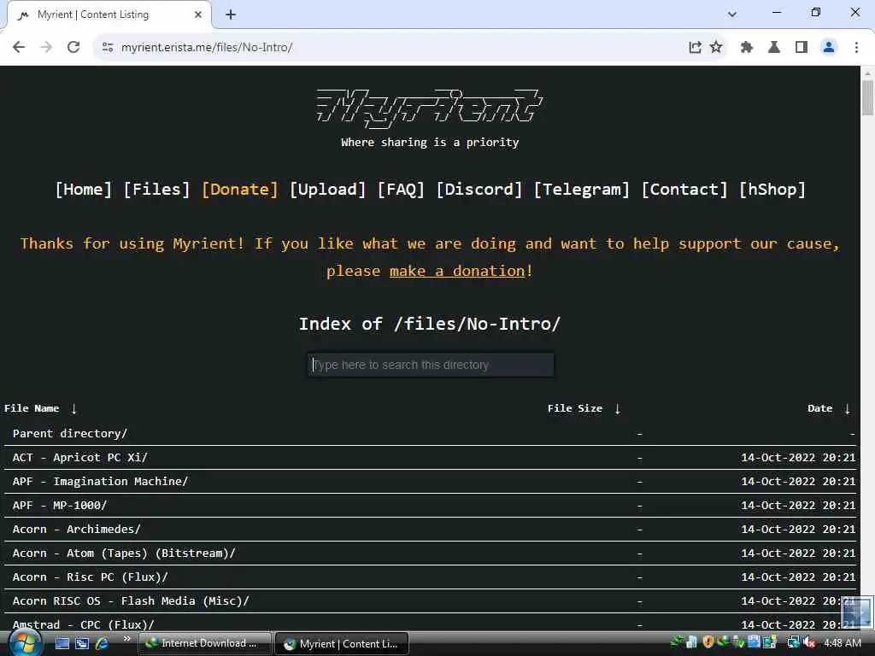The image size is (875, 656).
Task: Click the page vertical scrollbar thumb
Action: [867, 97]
